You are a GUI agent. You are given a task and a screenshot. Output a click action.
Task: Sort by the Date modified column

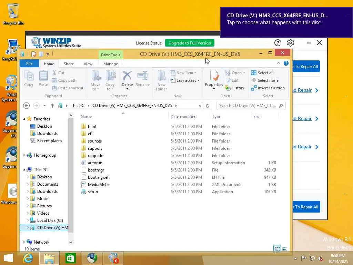pyautogui.click(x=189, y=117)
